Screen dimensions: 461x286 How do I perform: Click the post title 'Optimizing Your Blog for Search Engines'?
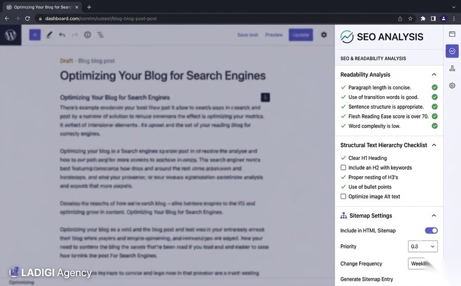click(163, 76)
